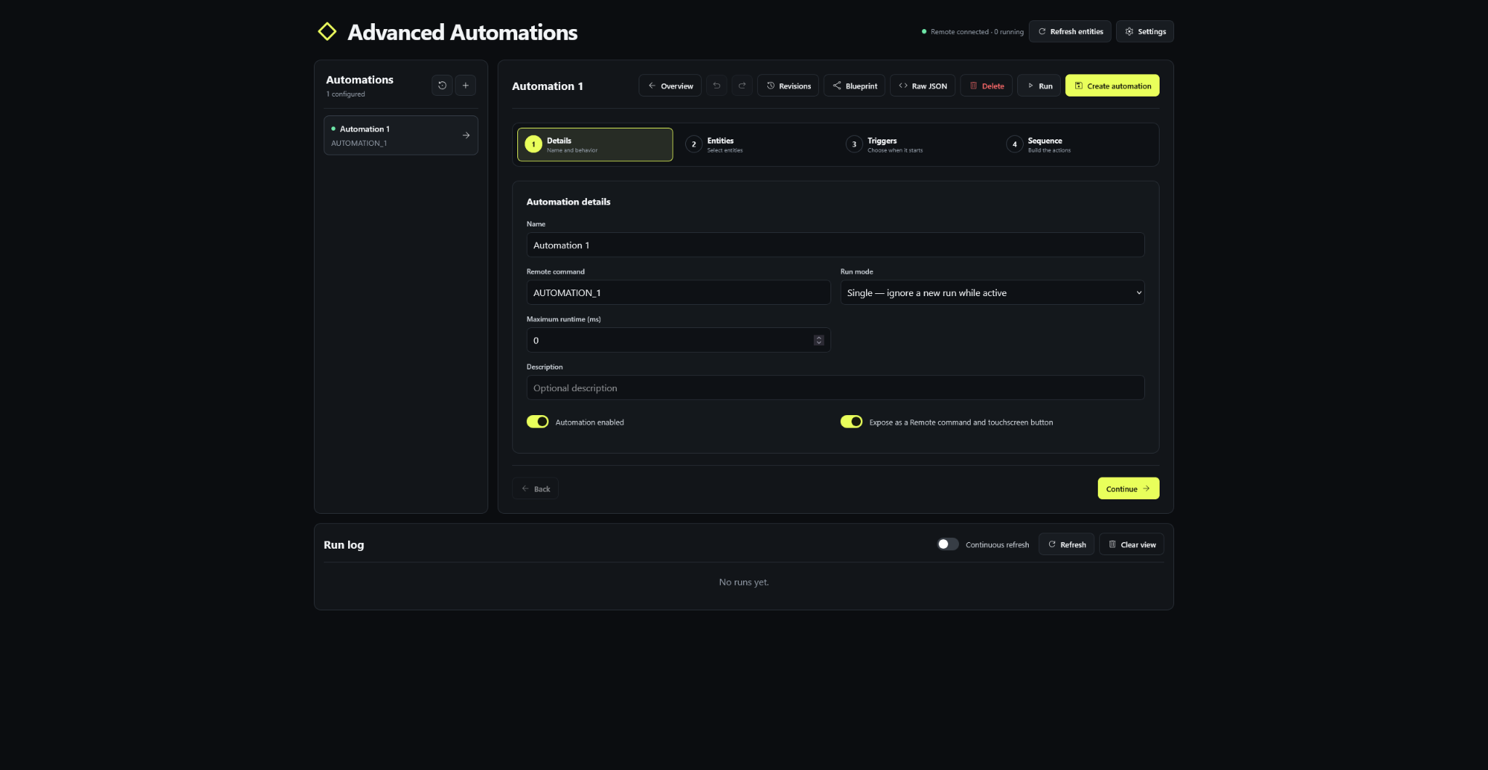The height and width of the screenshot is (770, 1488).
Task: Click the undo arrow icon
Action: (x=716, y=86)
